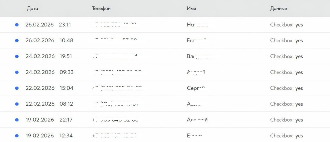The image size is (330, 142).
Task: Click Checkbox: yes in the 26.02.2026 10:48 row
Action: tap(286, 41)
